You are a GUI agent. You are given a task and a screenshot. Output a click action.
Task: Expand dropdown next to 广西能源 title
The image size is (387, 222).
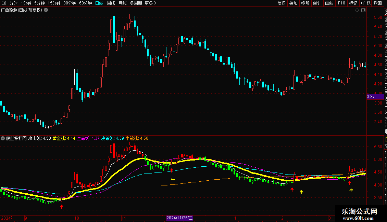tap(46, 10)
